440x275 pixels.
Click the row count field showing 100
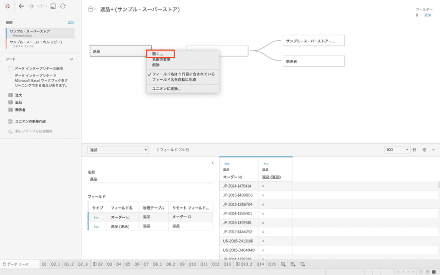397,150
